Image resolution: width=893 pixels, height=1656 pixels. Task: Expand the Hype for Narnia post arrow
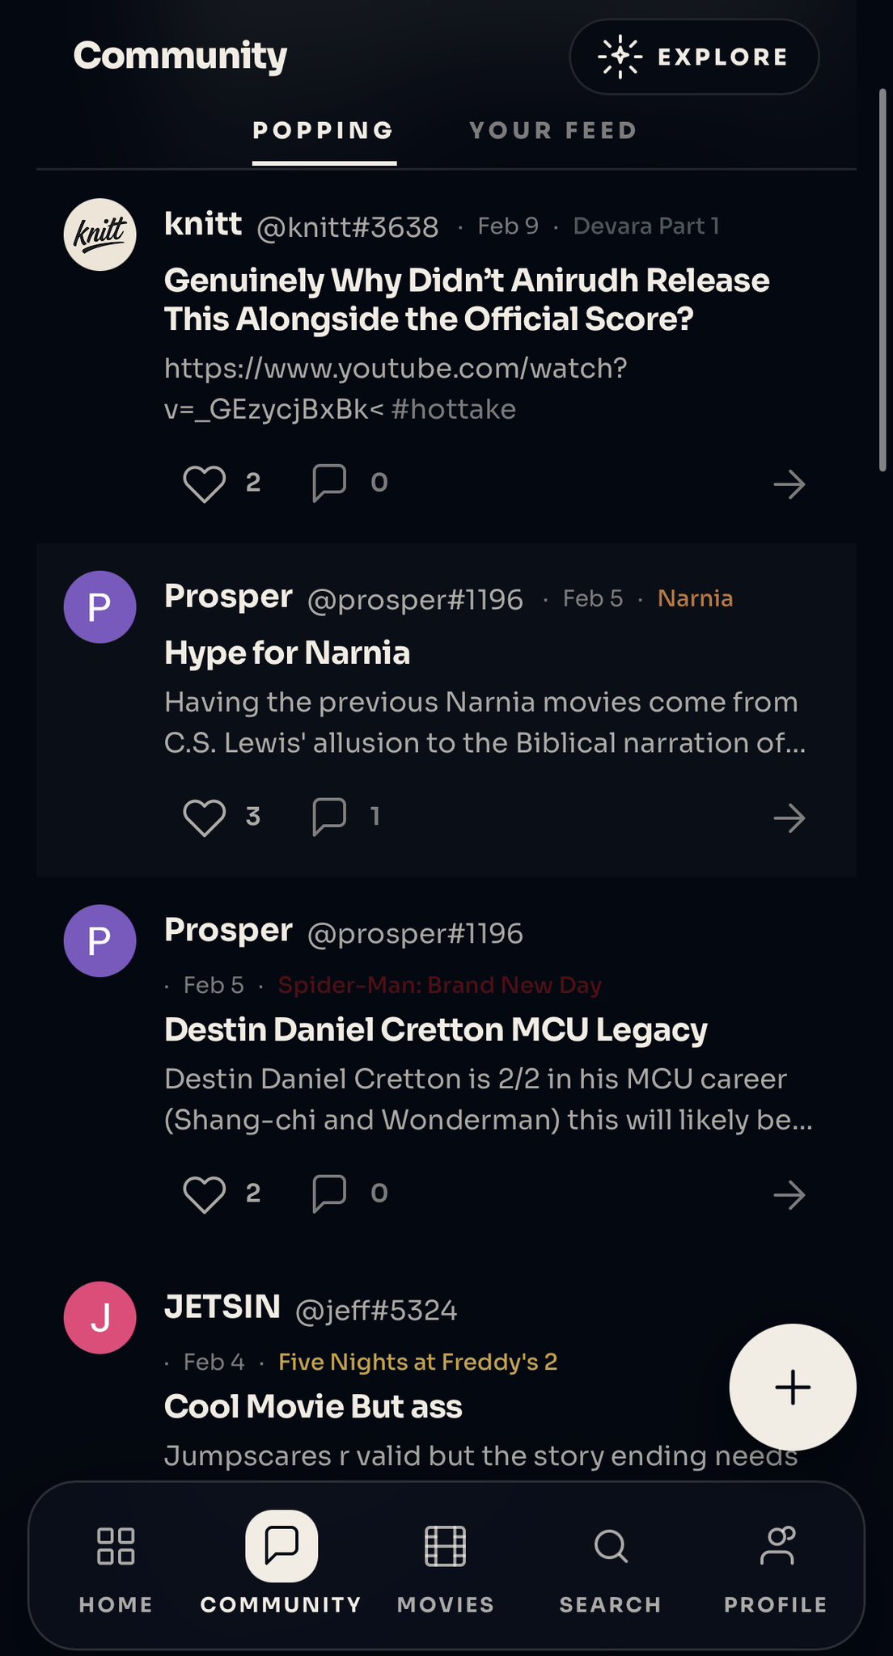(789, 817)
